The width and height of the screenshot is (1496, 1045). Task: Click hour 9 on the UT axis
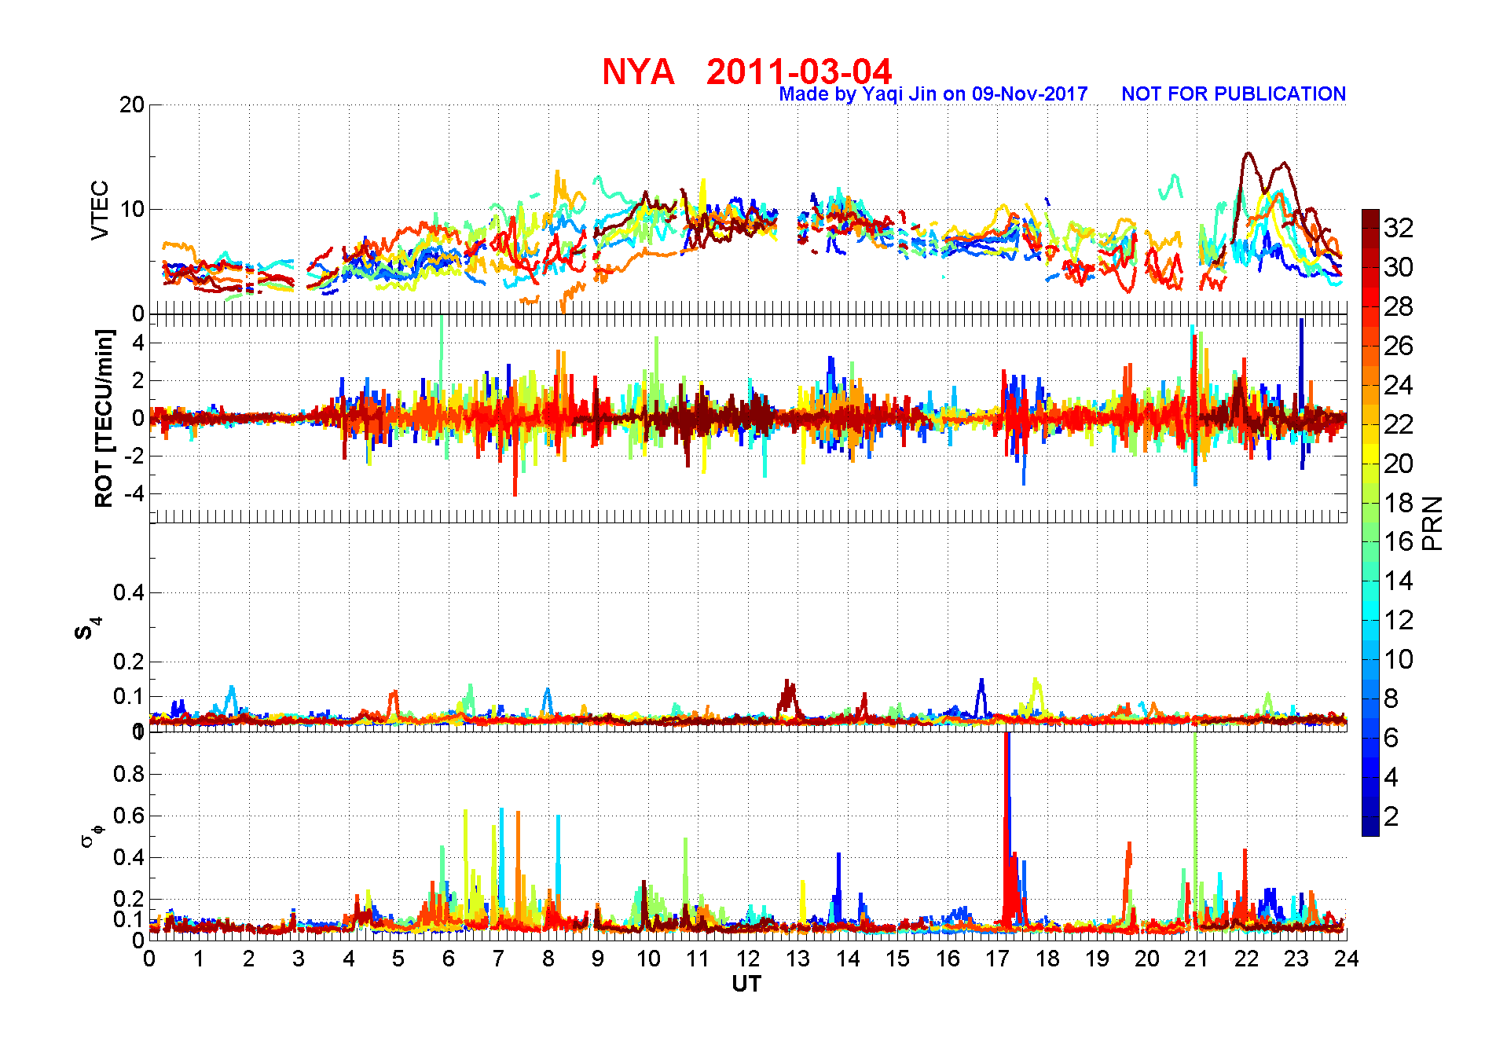pyautogui.click(x=598, y=959)
